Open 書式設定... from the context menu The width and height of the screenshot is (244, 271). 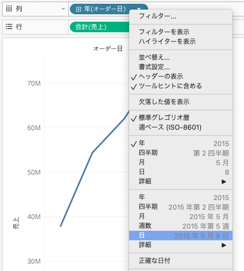point(180,67)
